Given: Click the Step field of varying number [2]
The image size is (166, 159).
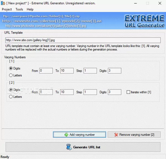Looking at the screenshot, I should coord(90,92).
